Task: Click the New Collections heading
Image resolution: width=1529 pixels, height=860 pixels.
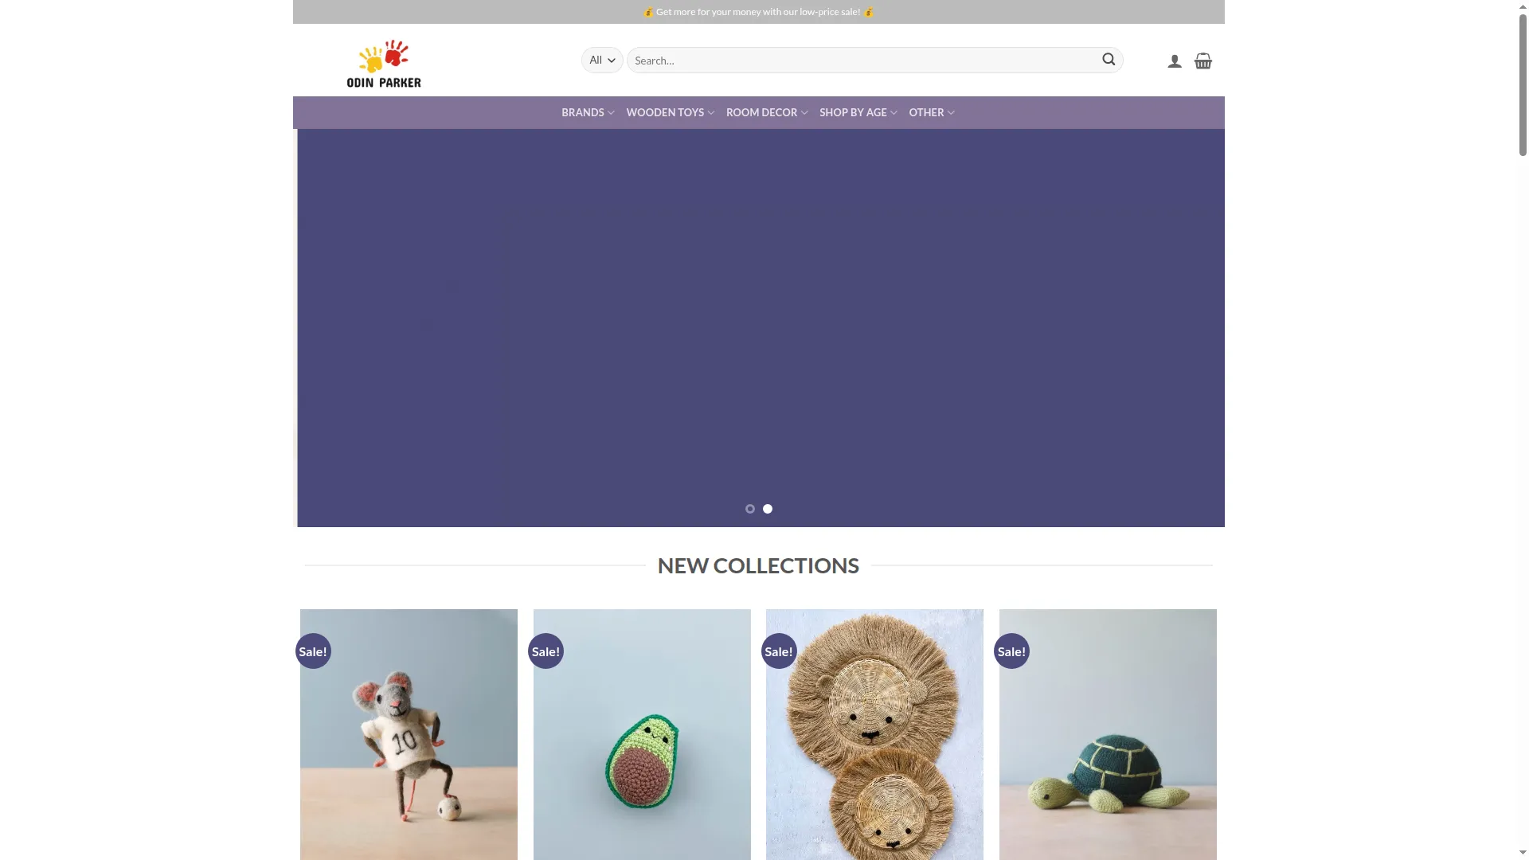Action: tap(758, 565)
